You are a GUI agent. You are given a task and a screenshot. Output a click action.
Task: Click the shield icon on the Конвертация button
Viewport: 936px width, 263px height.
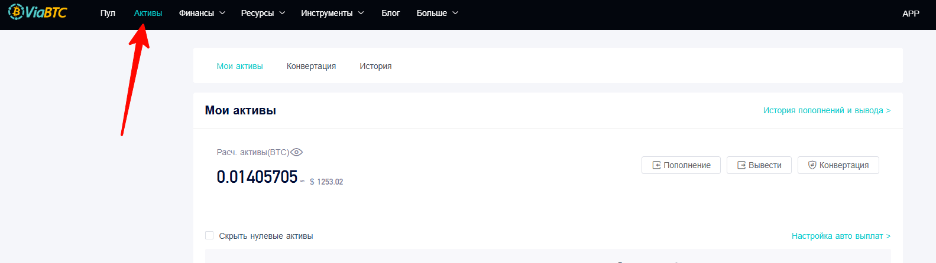coord(812,165)
